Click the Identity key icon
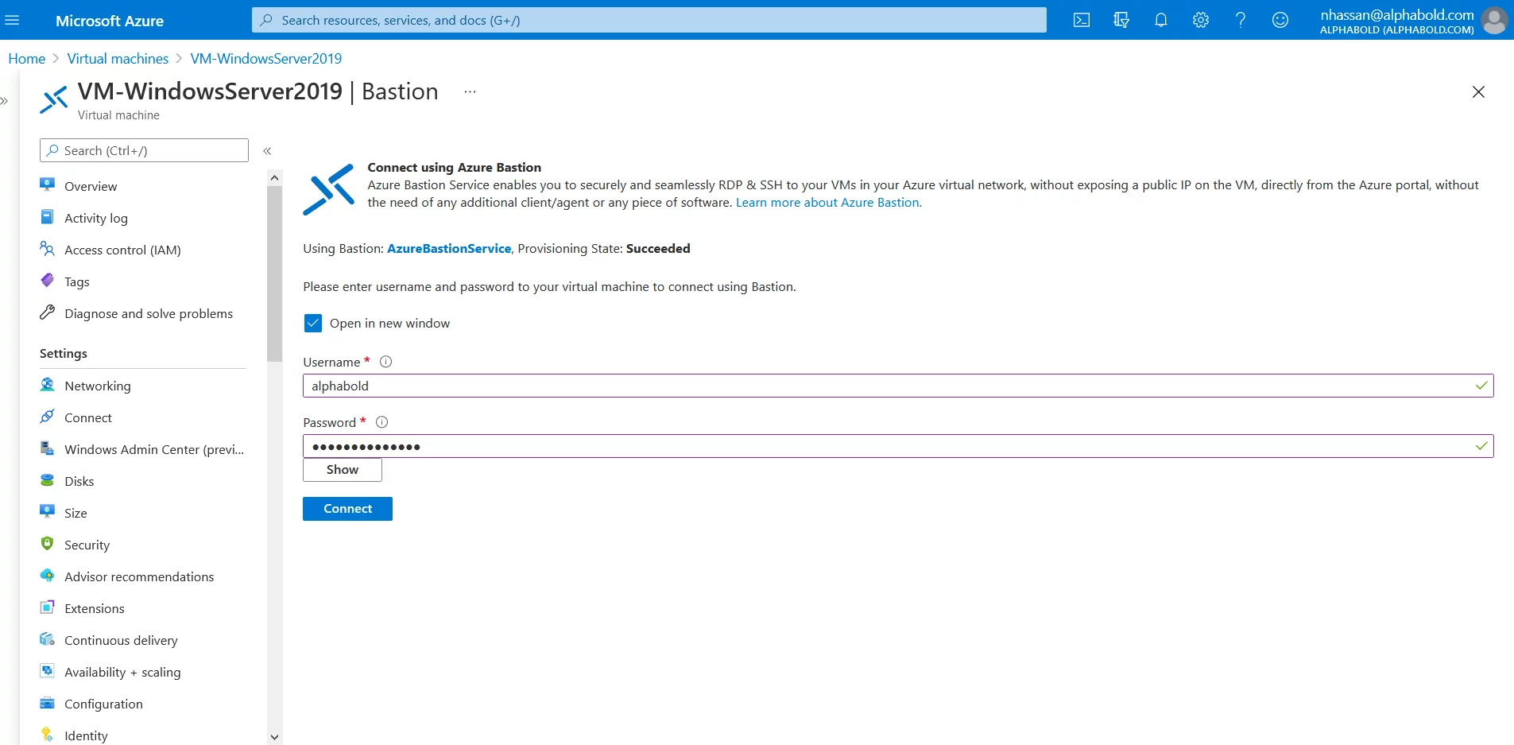 pyautogui.click(x=48, y=735)
